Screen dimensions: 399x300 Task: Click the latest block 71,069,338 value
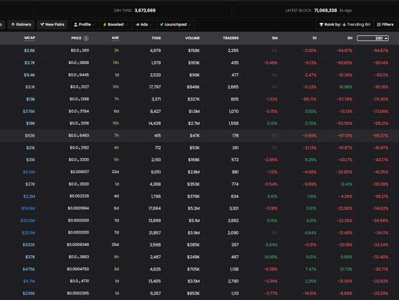[325, 11]
